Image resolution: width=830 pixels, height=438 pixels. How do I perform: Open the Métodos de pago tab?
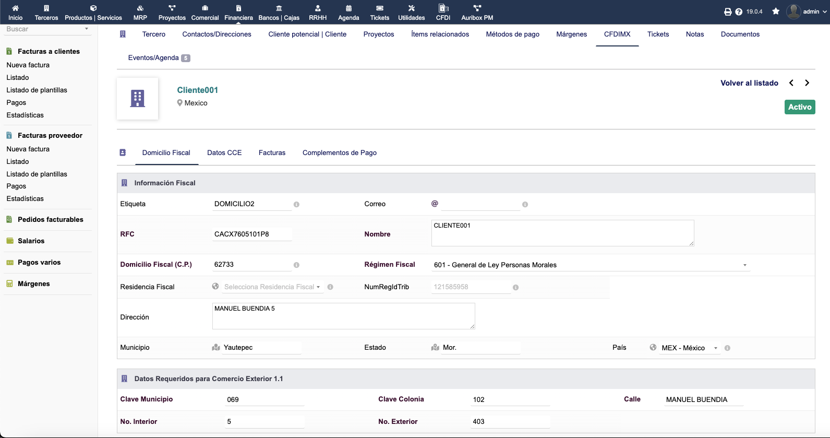point(513,34)
